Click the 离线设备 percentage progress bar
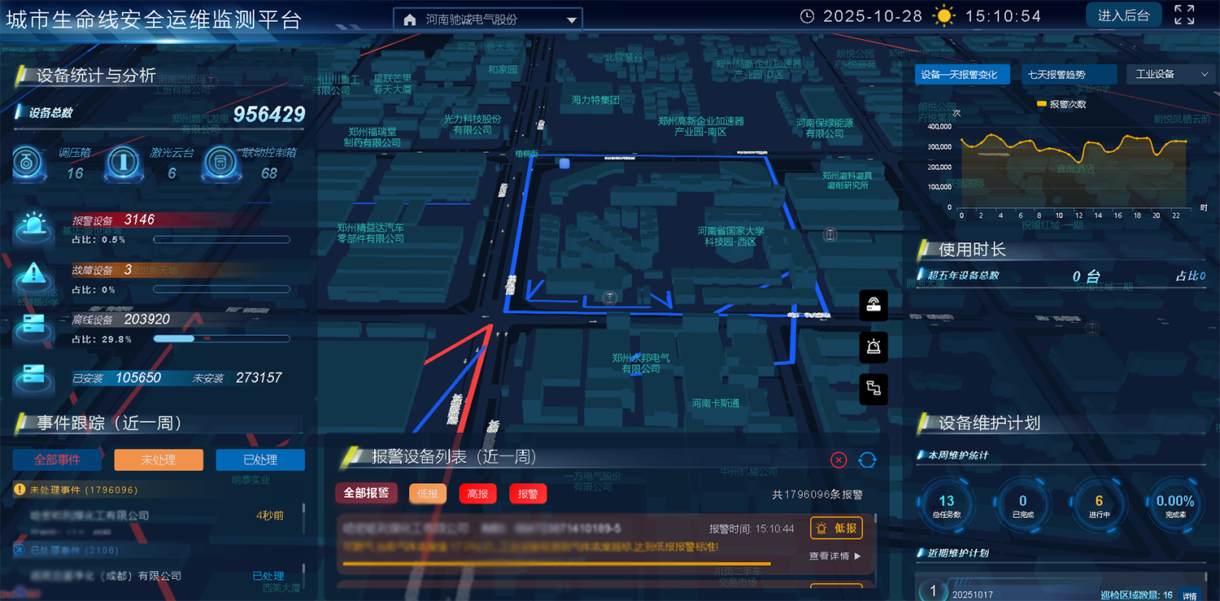The height and width of the screenshot is (601, 1220). click(x=221, y=339)
